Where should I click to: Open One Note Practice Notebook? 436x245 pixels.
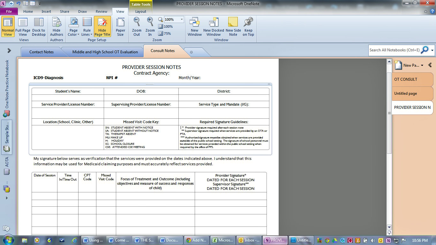point(7,88)
